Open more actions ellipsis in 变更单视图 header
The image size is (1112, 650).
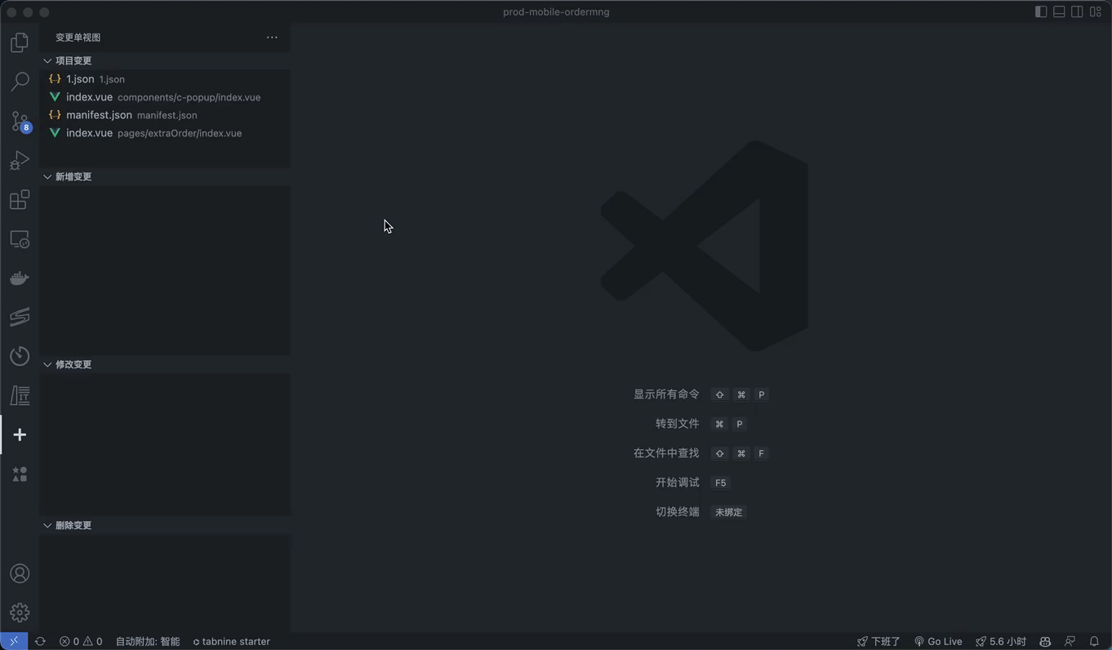(272, 37)
